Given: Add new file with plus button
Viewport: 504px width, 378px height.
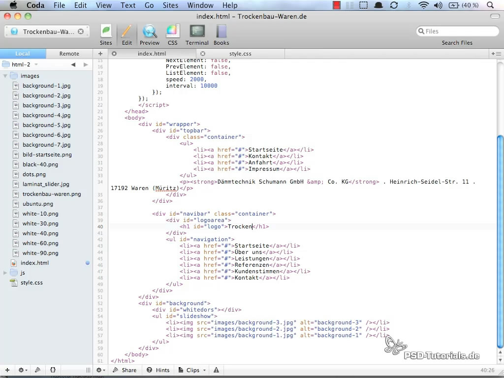Looking at the screenshot, I should coord(7,370).
